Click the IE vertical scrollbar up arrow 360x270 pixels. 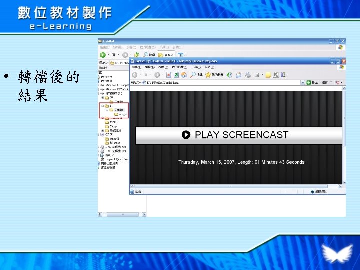pos(344,88)
